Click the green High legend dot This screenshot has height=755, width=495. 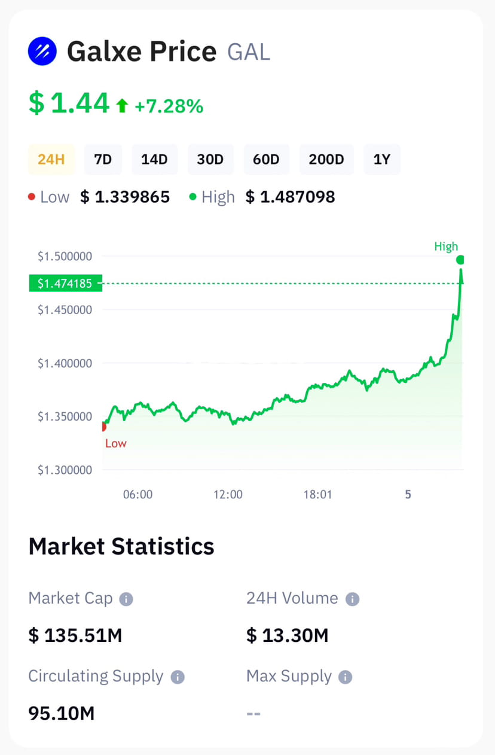192,196
